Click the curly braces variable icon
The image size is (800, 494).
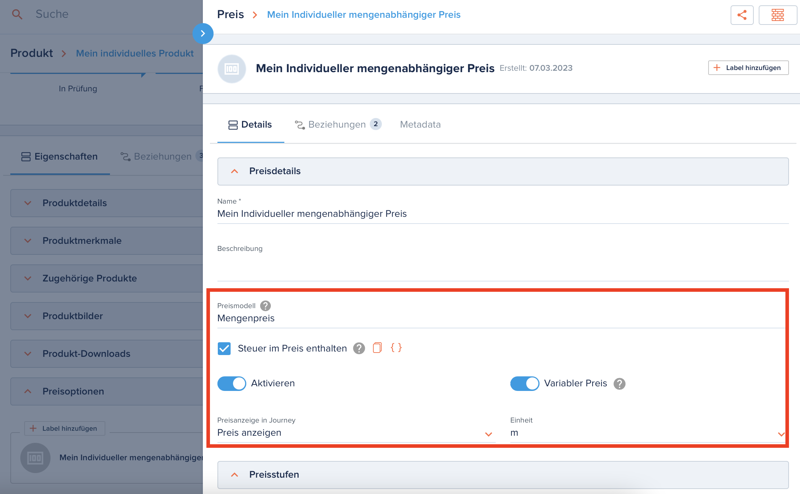pyautogui.click(x=396, y=348)
